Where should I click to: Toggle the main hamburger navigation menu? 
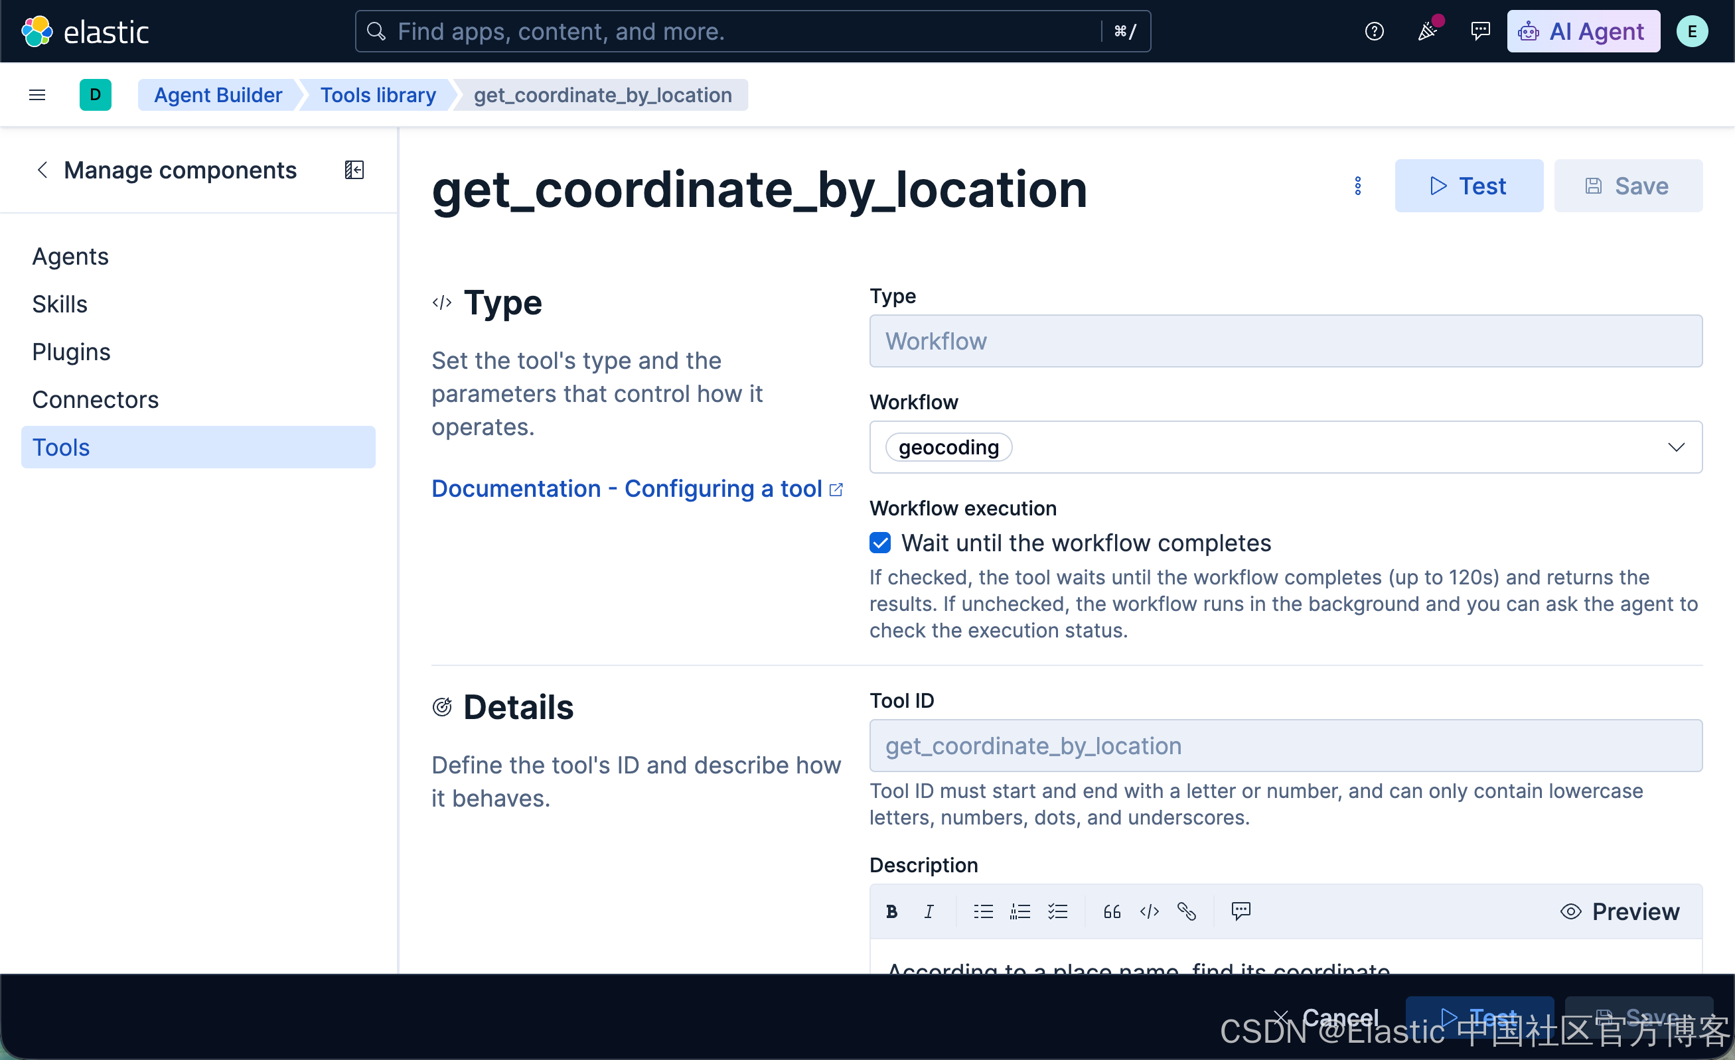[37, 94]
